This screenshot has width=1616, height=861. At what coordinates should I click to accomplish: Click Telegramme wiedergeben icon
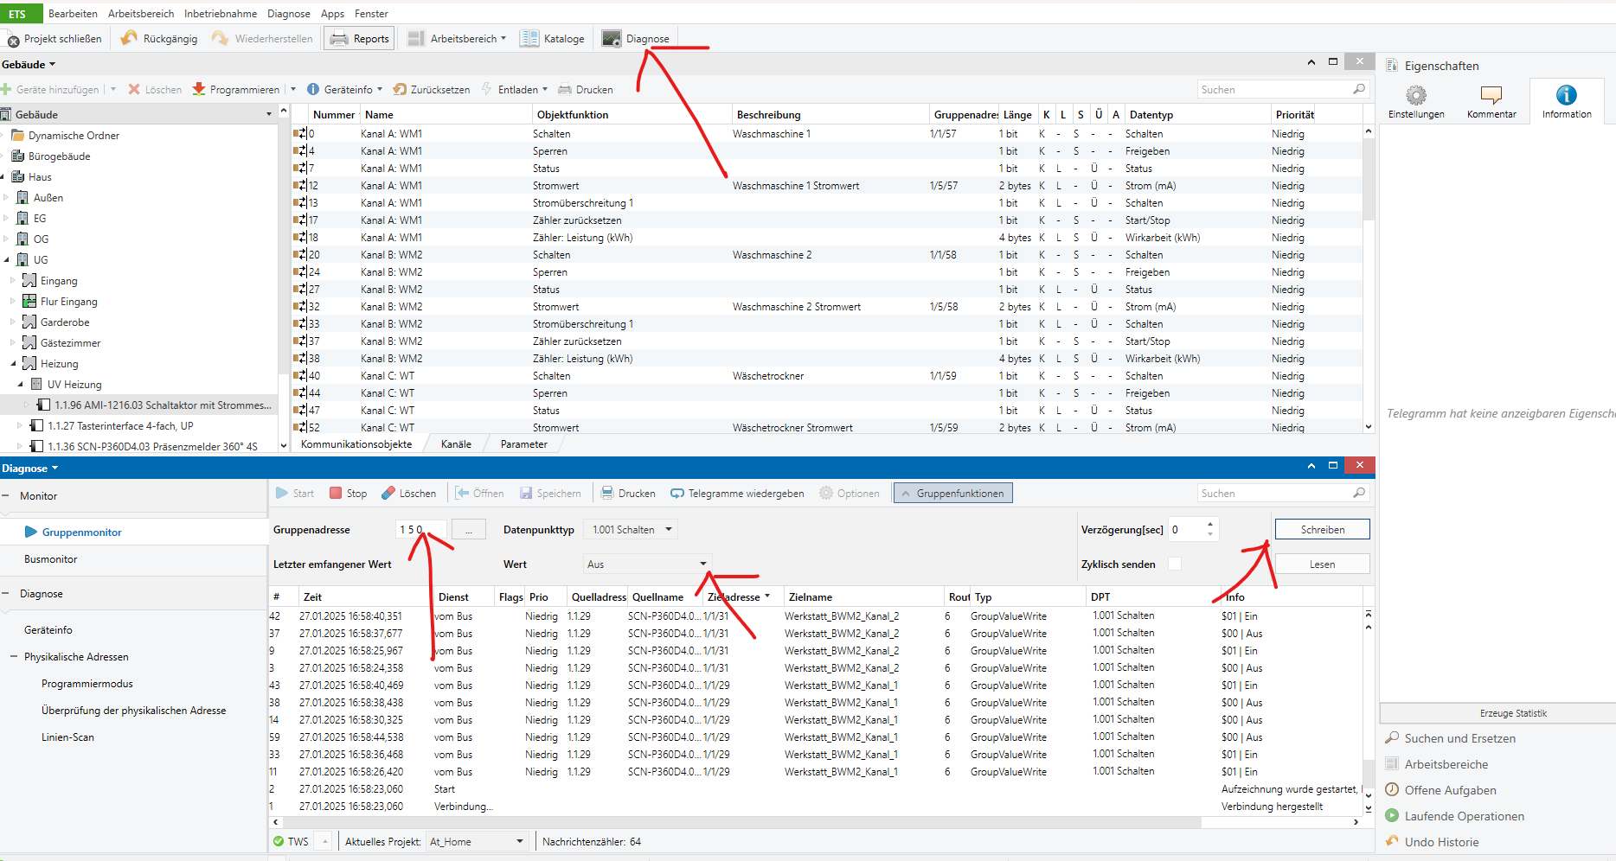[x=677, y=493]
